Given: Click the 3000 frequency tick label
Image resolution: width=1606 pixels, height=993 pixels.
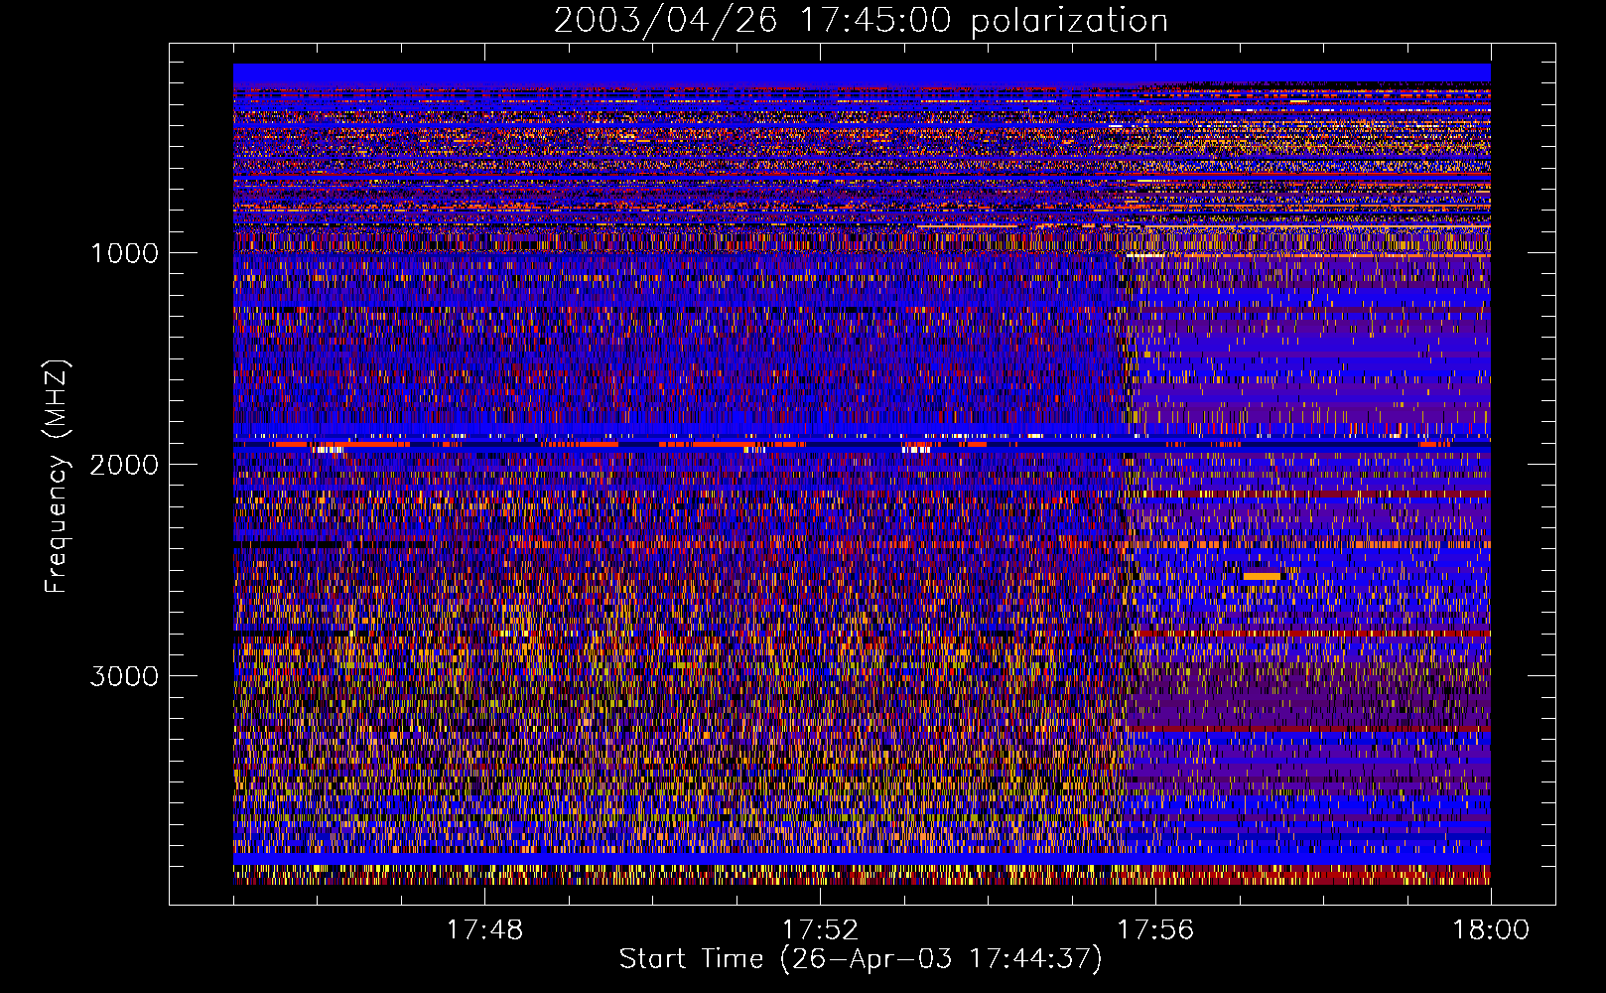Looking at the screenshot, I should (124, 676).
